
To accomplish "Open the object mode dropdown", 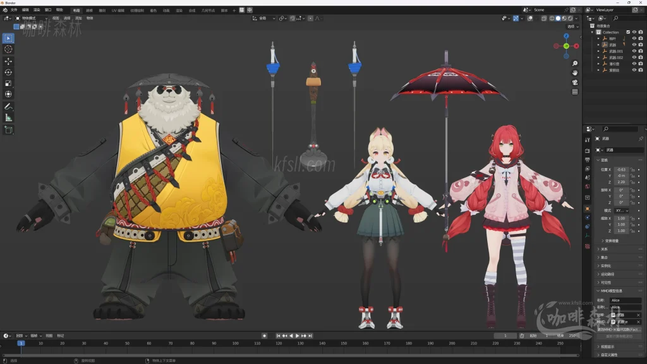I will coord(30,18).
